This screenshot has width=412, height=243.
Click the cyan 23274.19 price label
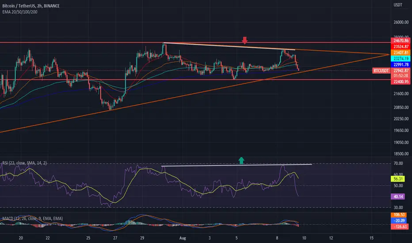[401, 59]
